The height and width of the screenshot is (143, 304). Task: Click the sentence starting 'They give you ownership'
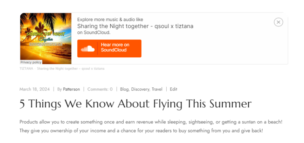tap(141, 130)
